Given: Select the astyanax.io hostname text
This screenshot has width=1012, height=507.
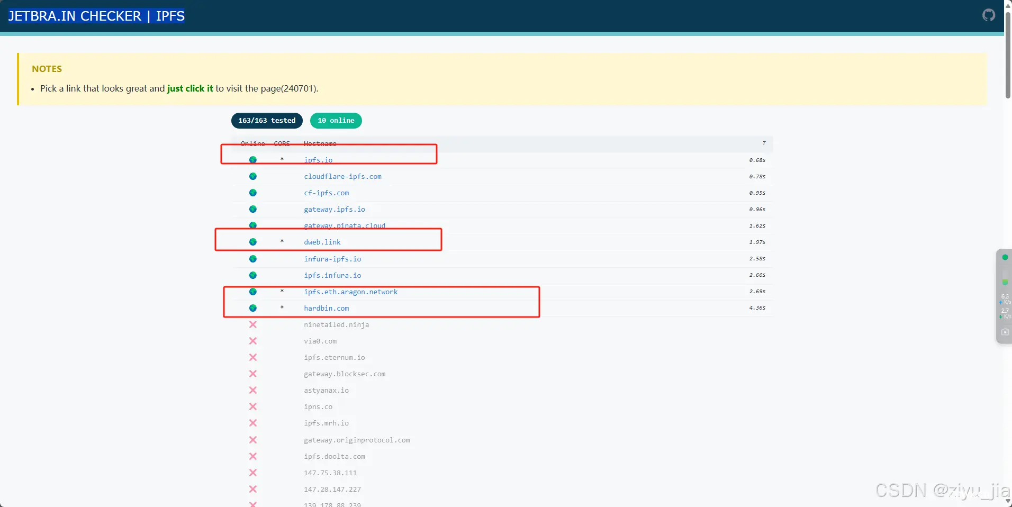Looking at the screenshot, I should (326, 390).
